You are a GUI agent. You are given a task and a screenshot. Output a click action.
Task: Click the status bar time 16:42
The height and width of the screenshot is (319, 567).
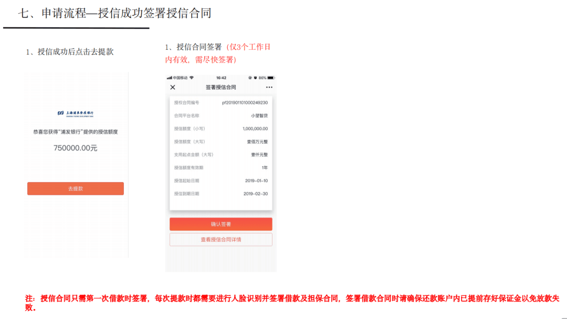tap(222, 78)
